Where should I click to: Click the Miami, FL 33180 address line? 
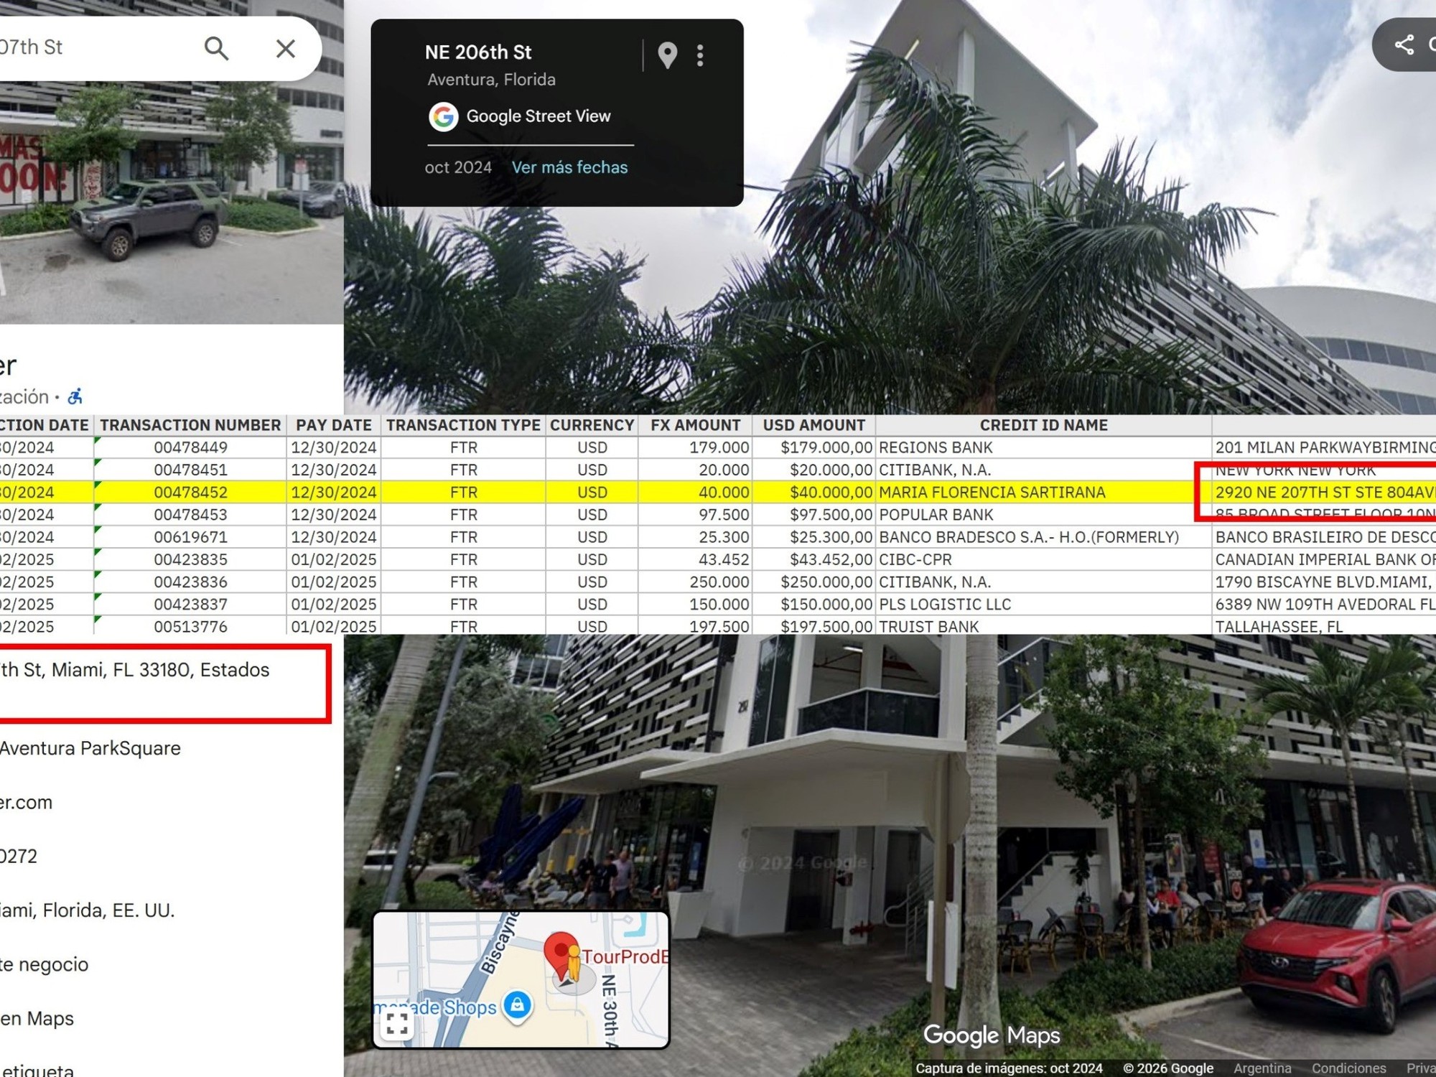(135, 670)
